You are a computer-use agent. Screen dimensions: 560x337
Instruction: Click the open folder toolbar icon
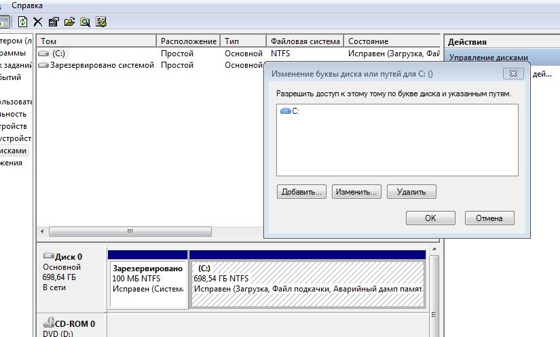(69, 22)
